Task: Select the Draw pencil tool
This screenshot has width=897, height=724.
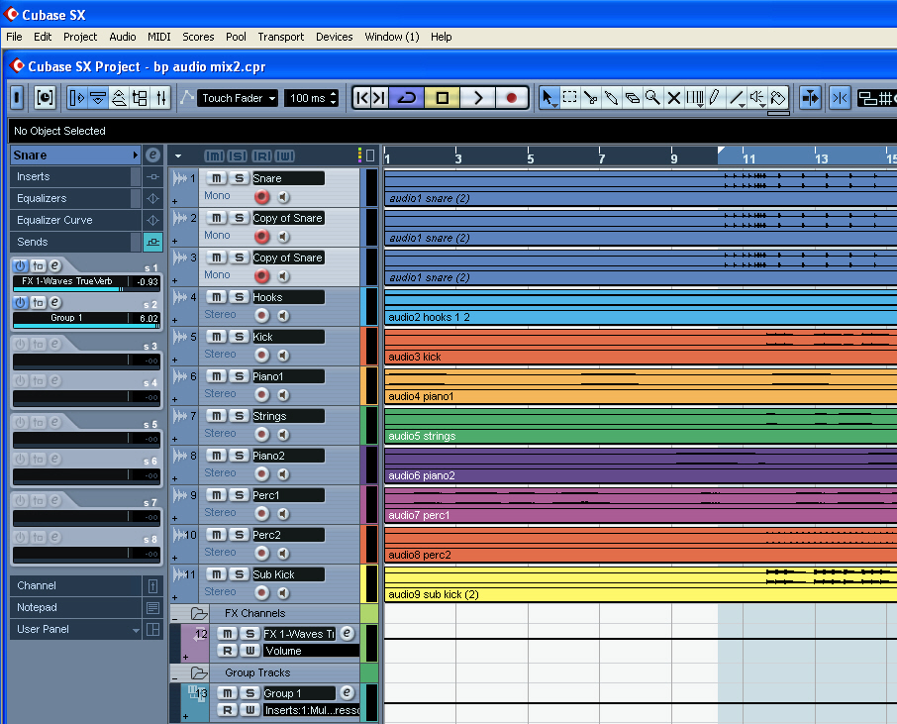Action: [x=715, y=98]
